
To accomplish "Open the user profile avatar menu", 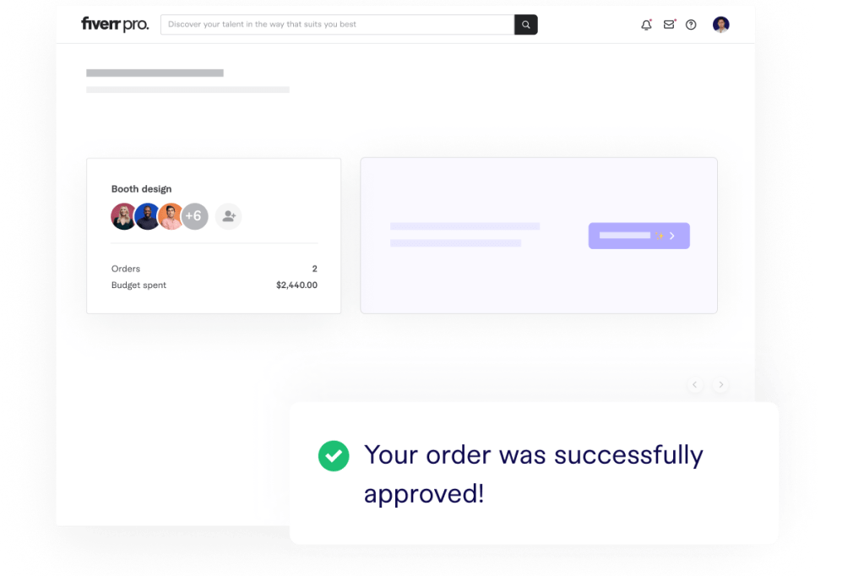I will point(720,24).
